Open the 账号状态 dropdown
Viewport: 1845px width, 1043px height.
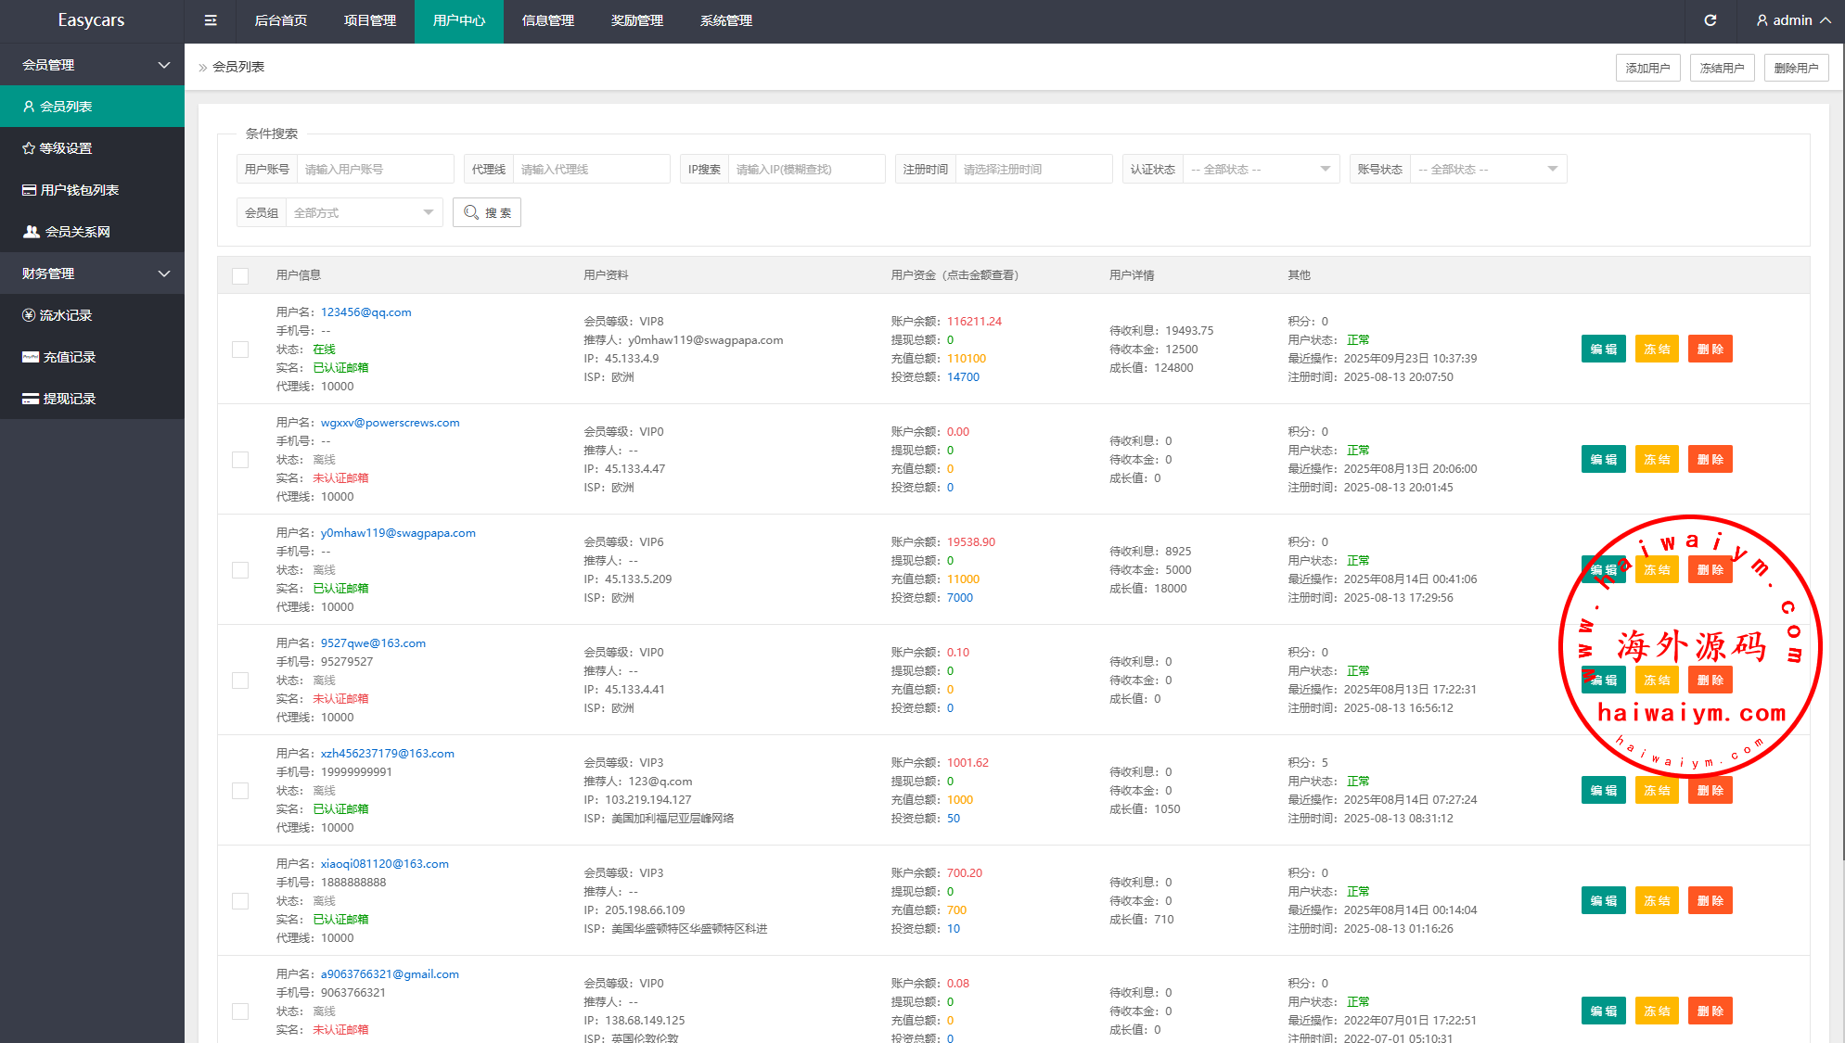coord(1488,169)
